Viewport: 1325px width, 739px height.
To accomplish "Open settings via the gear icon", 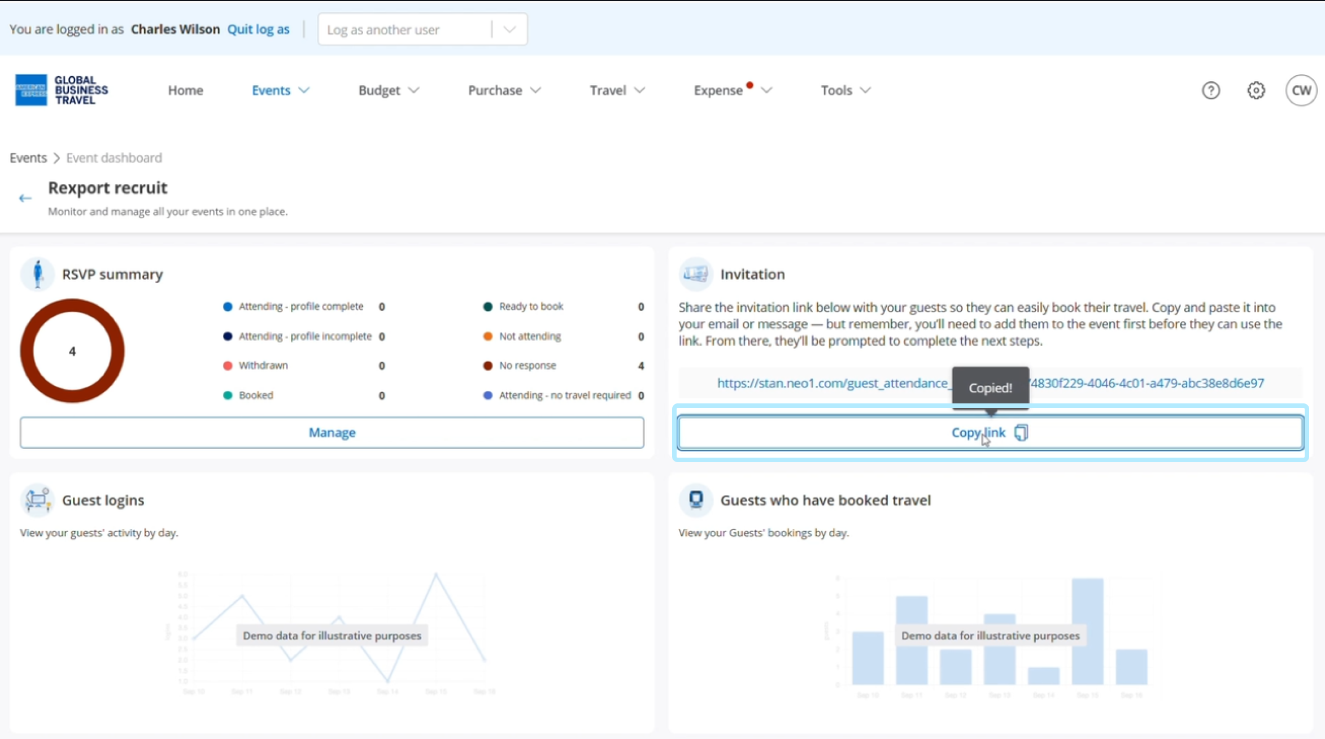I will coord(1256,90).
